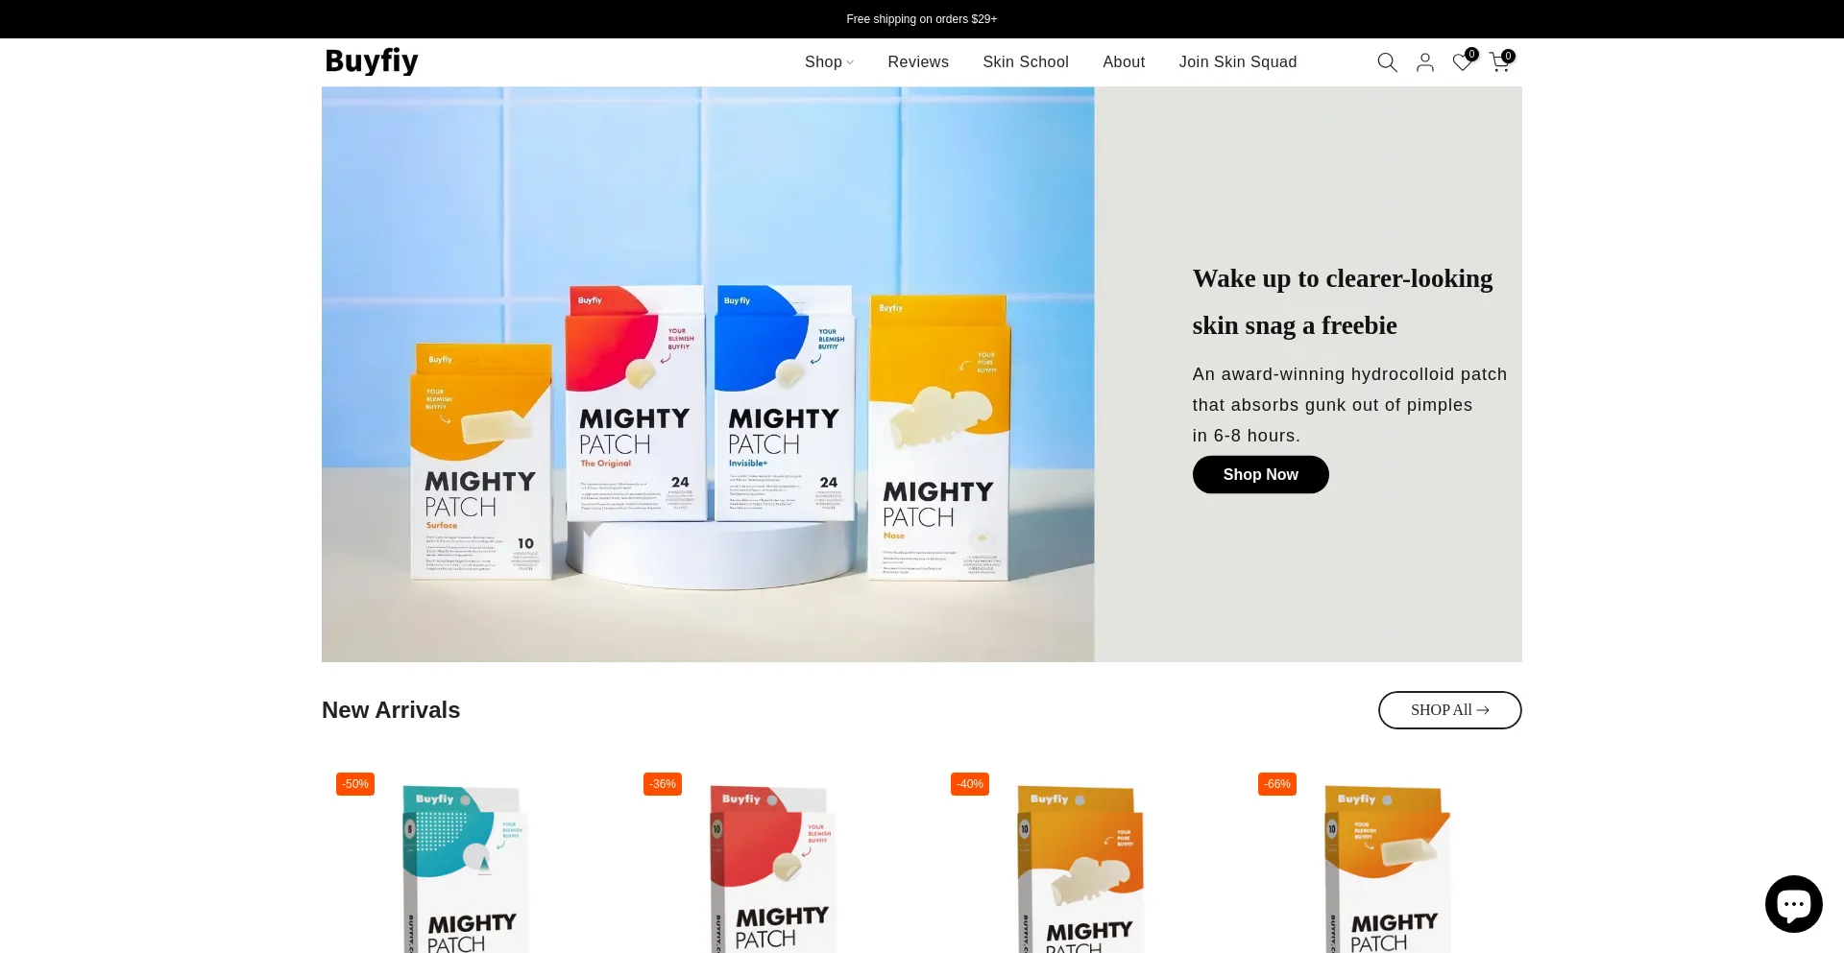Image resolution: width=1844 pixels, height=953 pixels.
Task: Click the -66% discount badge
Action: tap(1277, 784)
